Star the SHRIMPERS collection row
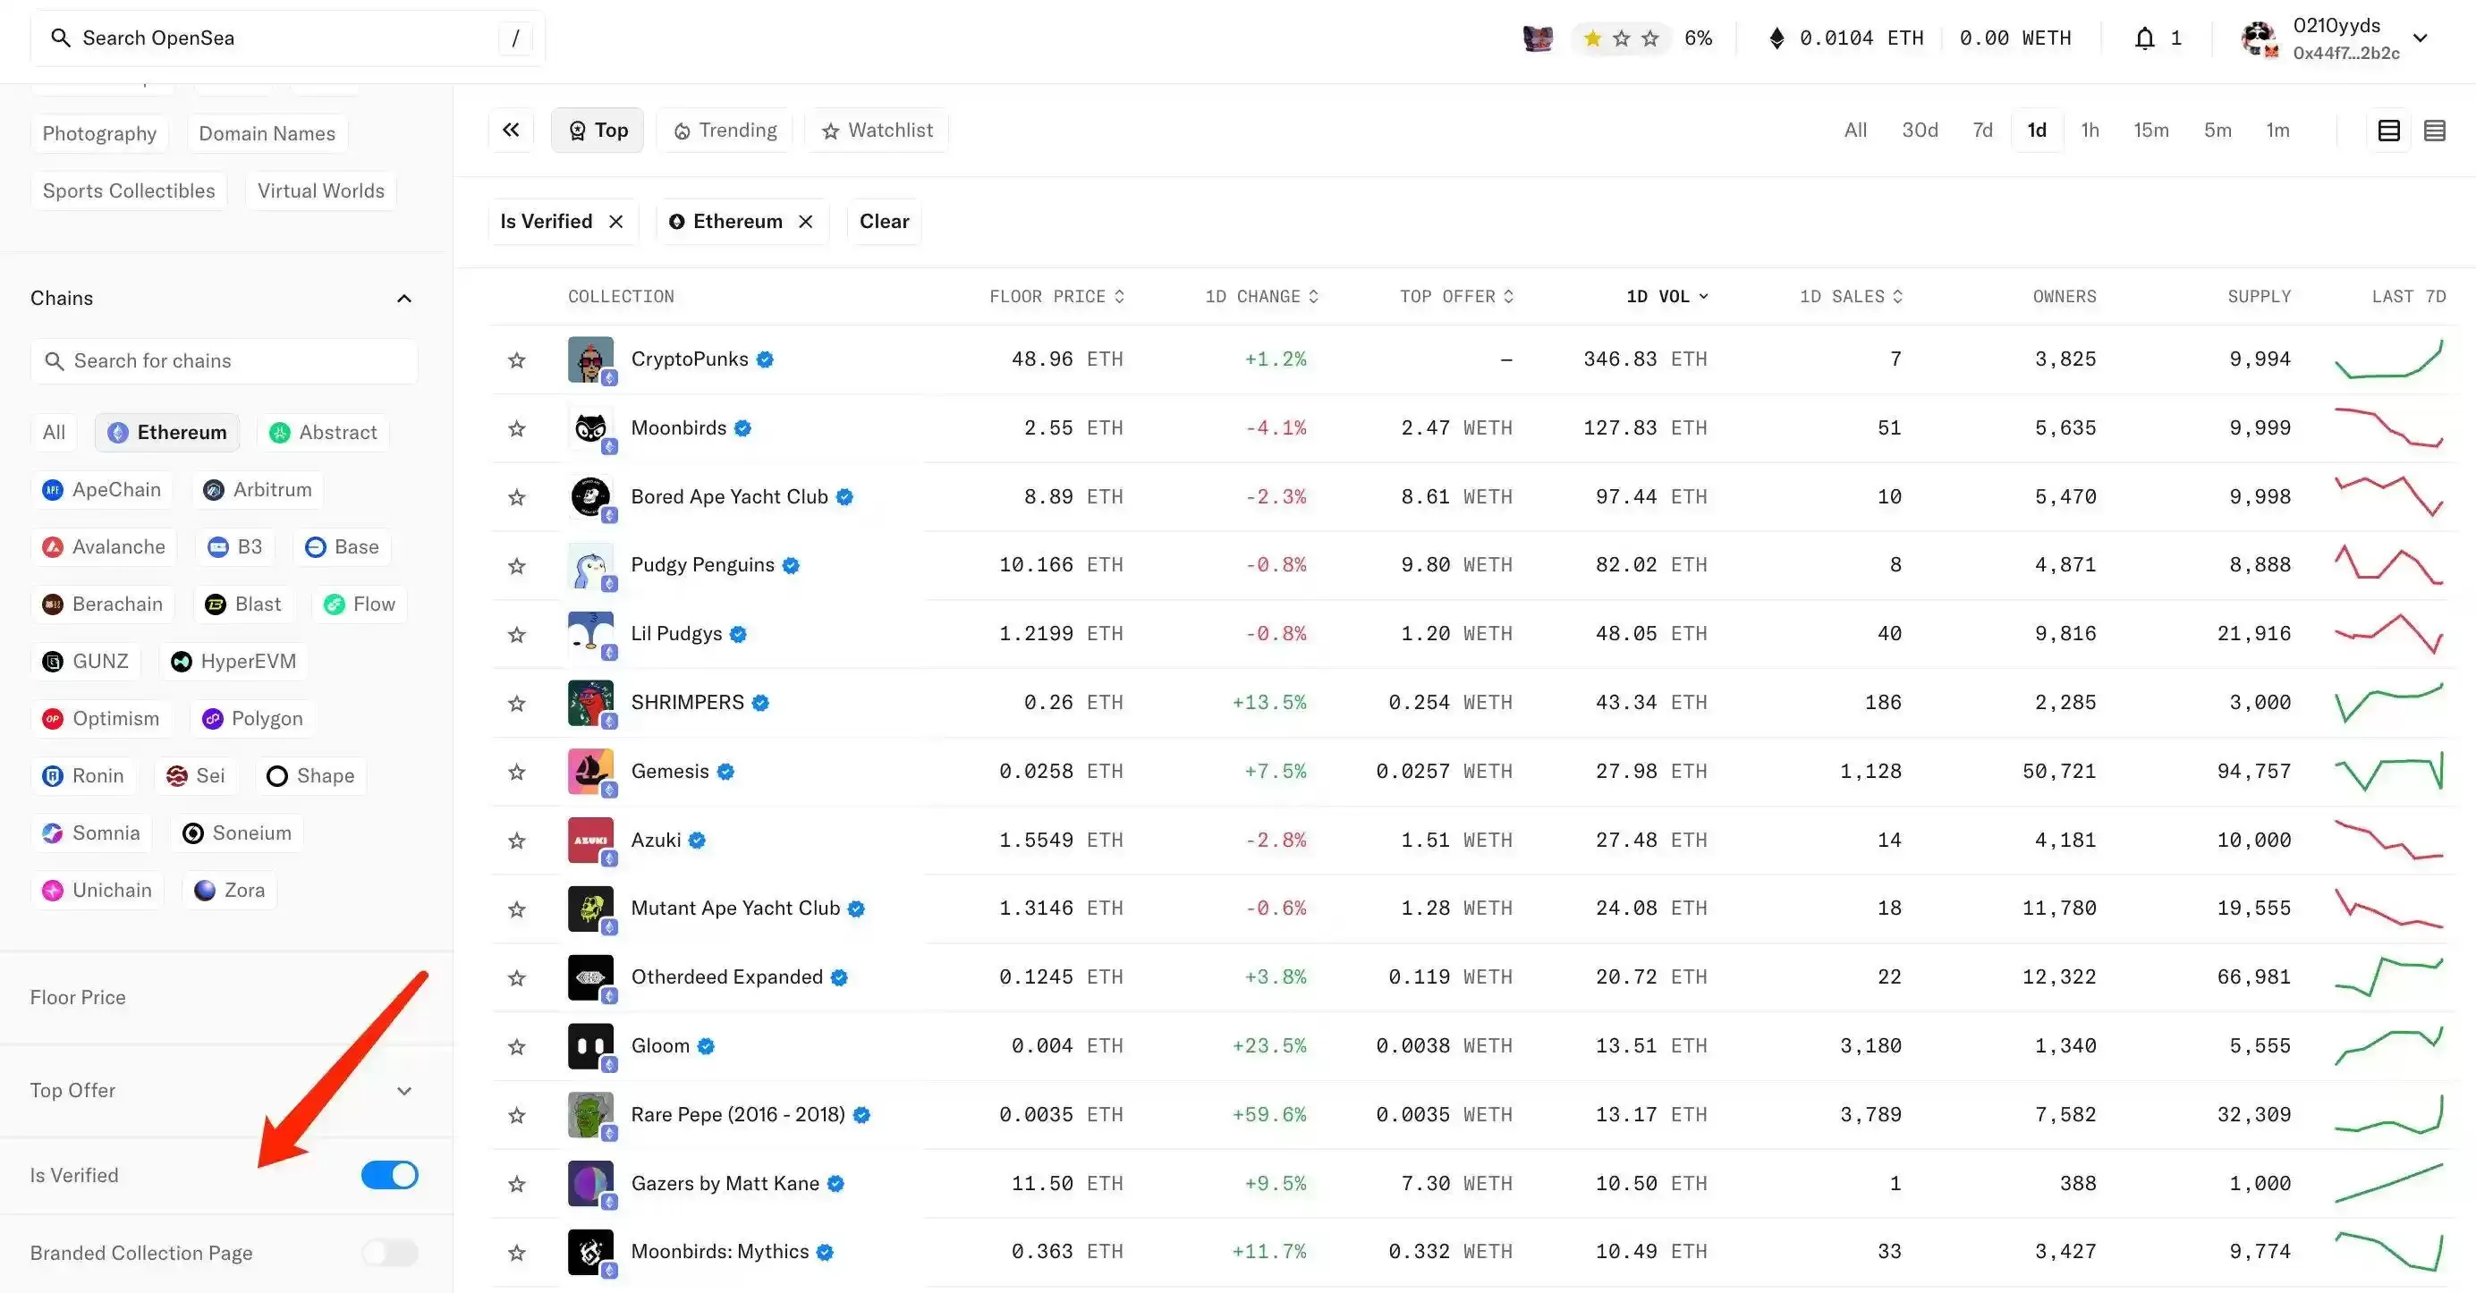The height and width of the screenshot is (1293, 2476). (516, 703)
